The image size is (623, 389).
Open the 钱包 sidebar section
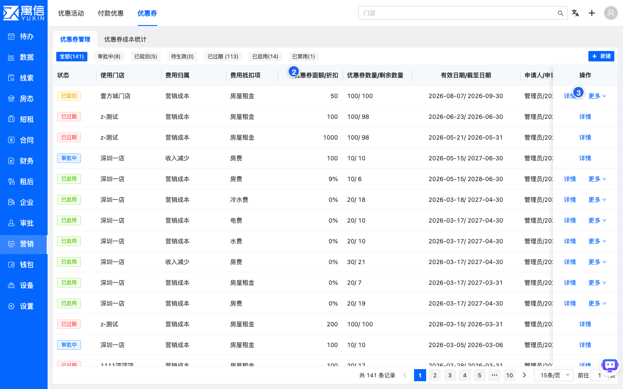click(24, 265)
